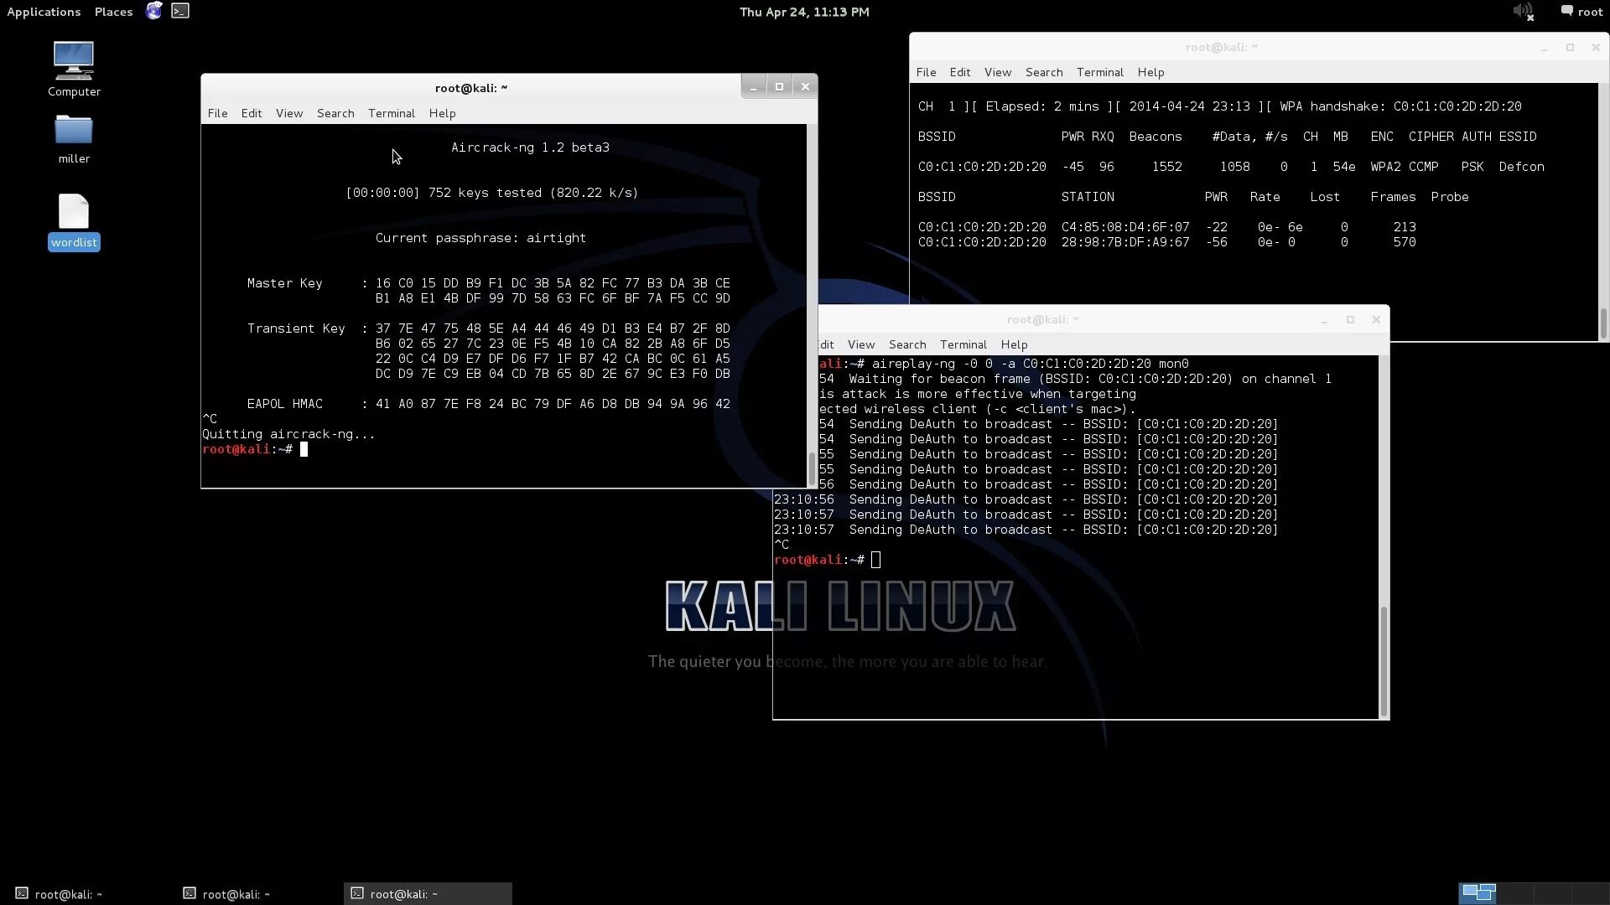Open Search menu in aireplay terminal
This screenshot has height=905, width=1610.
906,344
